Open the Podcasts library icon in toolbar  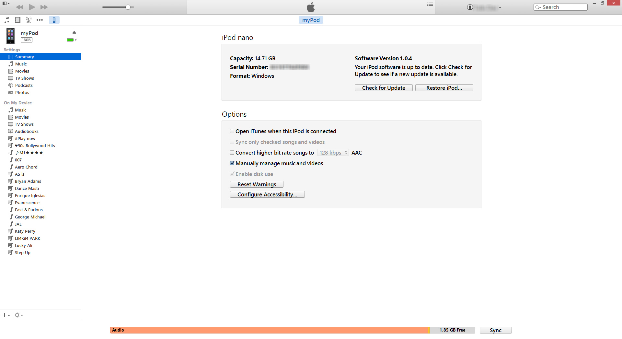tap(29, 20)
